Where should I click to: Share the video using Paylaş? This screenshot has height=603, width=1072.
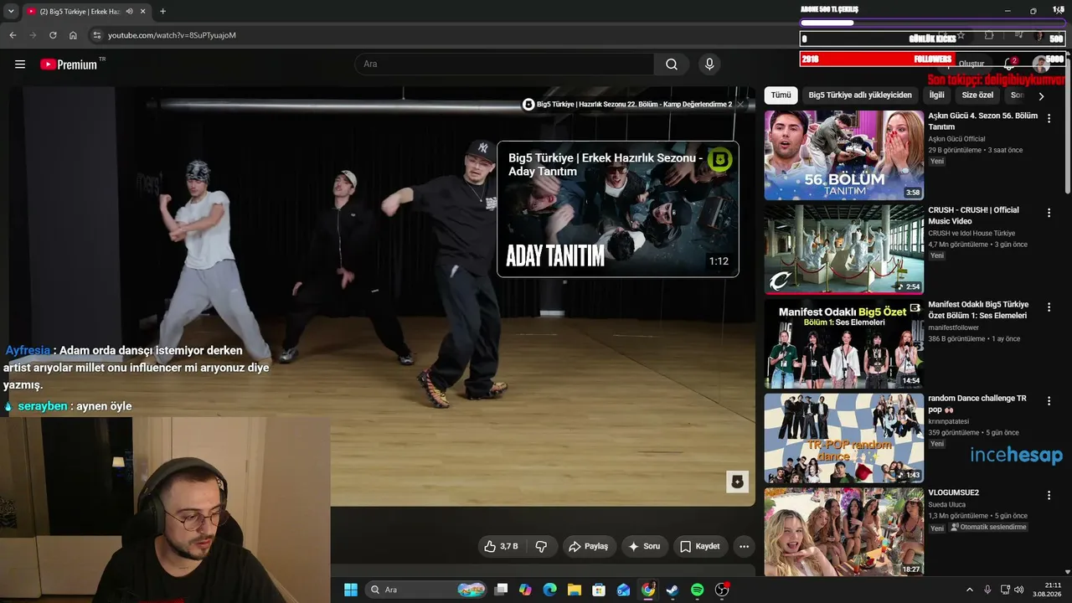pyautogui.click(x=589, y=546)
